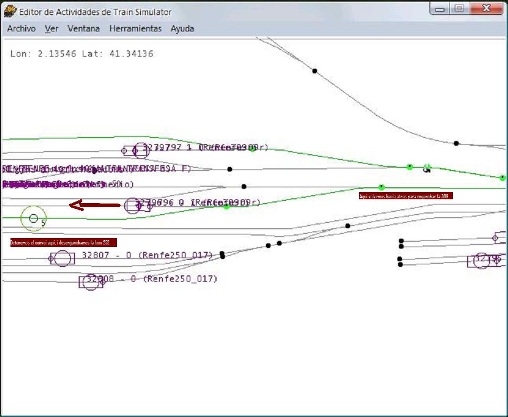Click the green path node at the far right edge
This screenshot has width=508, height=417.
point(502,178)
